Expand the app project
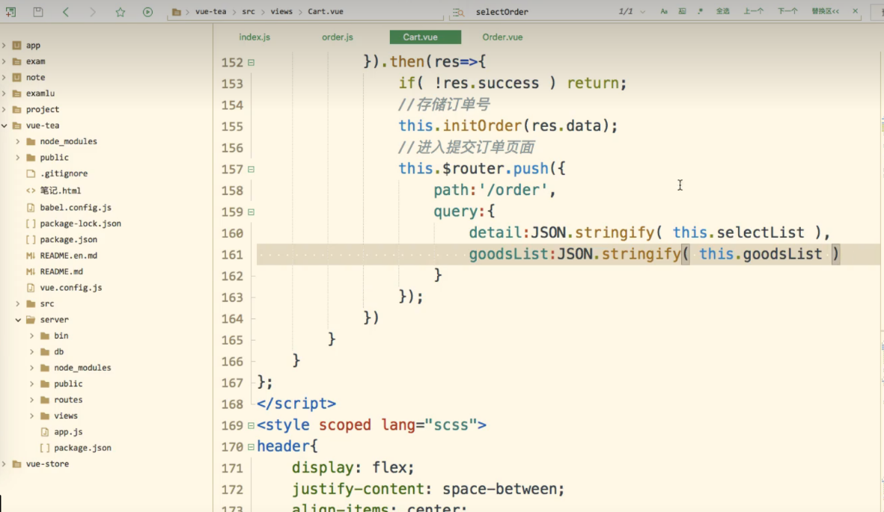The width and height of the screenshot is (884, 512). click(x=4, y=45)
